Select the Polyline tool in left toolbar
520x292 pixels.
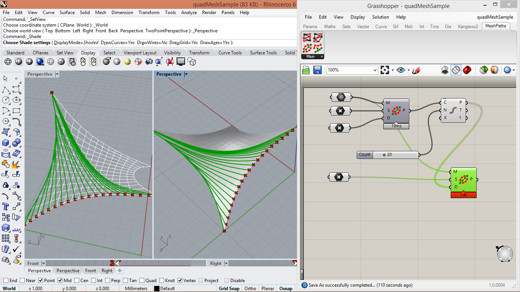pos(6,90)
